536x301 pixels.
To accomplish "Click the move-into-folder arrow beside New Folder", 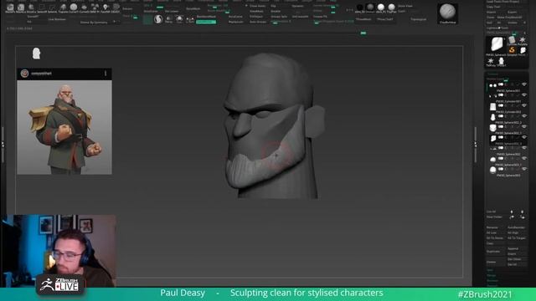I will coord(512,217).
